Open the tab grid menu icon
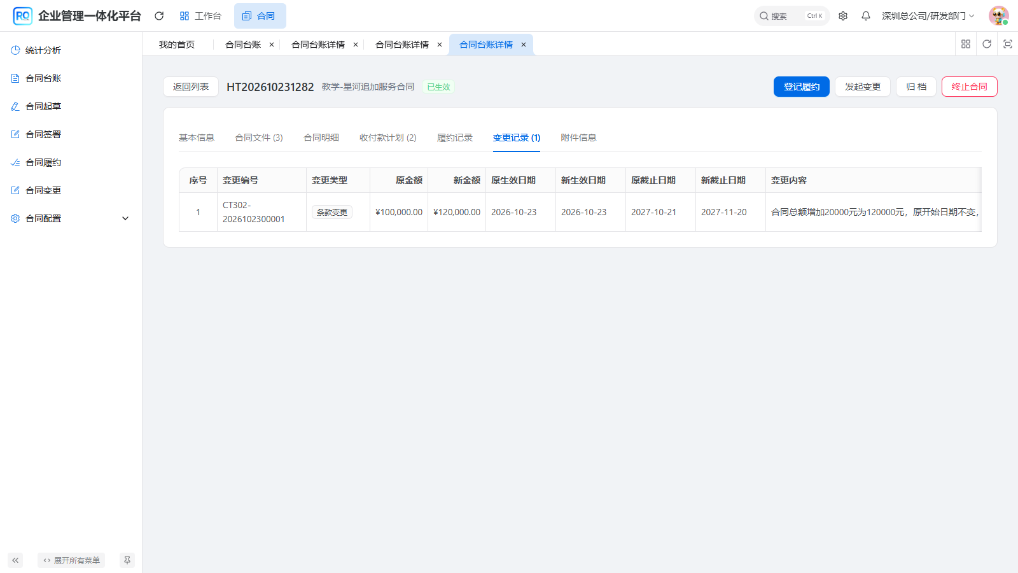 tap(966, 44)
